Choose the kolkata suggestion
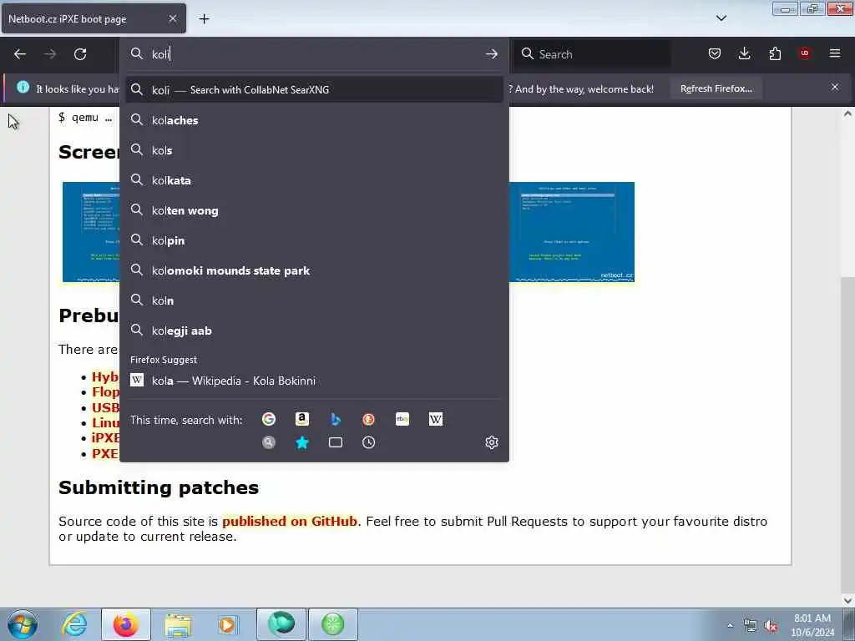The height and width of the screenshot is (641, 855). [314, 180]
